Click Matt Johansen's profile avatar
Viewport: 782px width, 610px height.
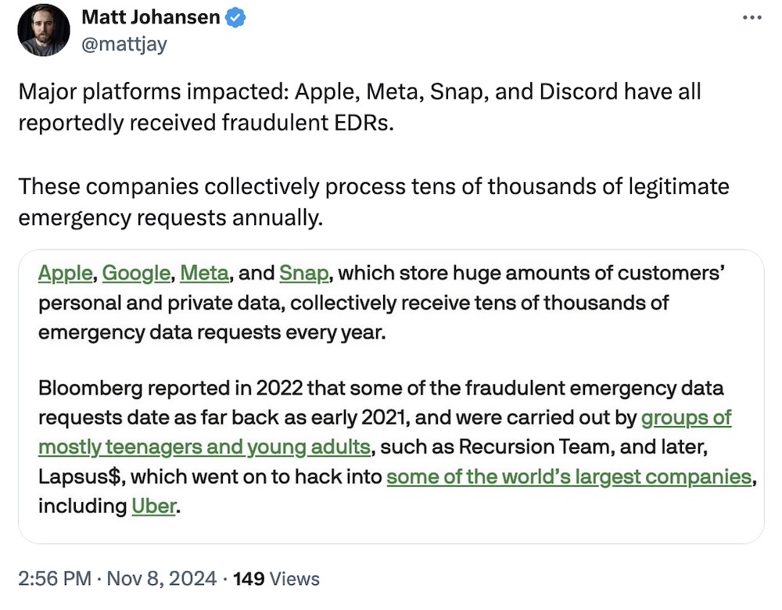[x=43, y=30]
